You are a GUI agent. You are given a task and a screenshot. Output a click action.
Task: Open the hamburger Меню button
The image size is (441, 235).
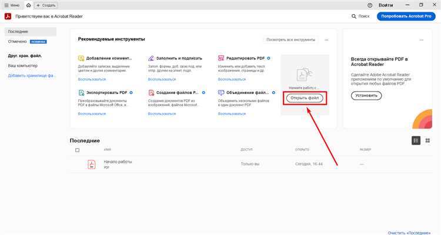pos(12,5)
